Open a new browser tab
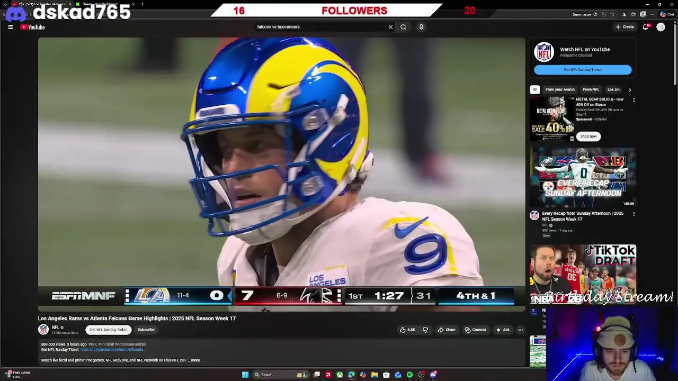The height and width of the screenshot is (381, 678). point(142,4)
